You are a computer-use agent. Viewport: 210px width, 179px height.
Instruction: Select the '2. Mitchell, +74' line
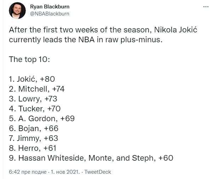click(37, 89)
